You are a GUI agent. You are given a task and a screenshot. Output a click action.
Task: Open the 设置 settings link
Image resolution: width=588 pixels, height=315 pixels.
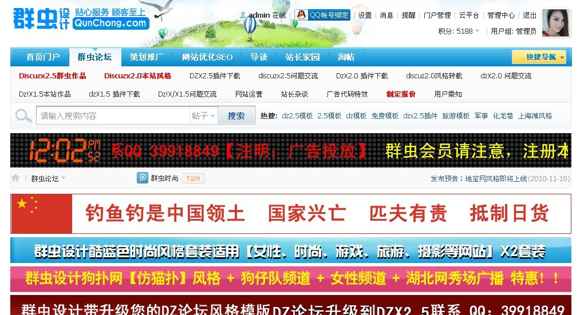pyautogui.click(x=365, y=15)
